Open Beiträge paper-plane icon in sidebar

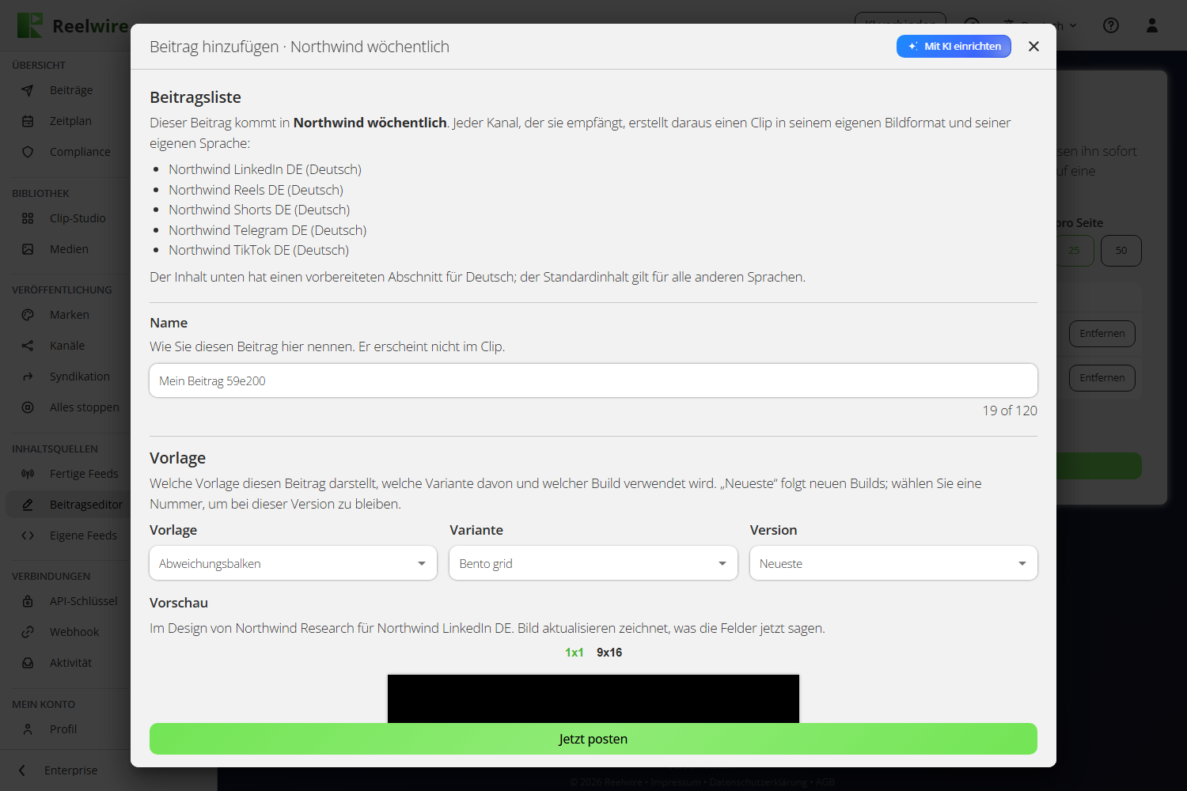coord(28,90)
